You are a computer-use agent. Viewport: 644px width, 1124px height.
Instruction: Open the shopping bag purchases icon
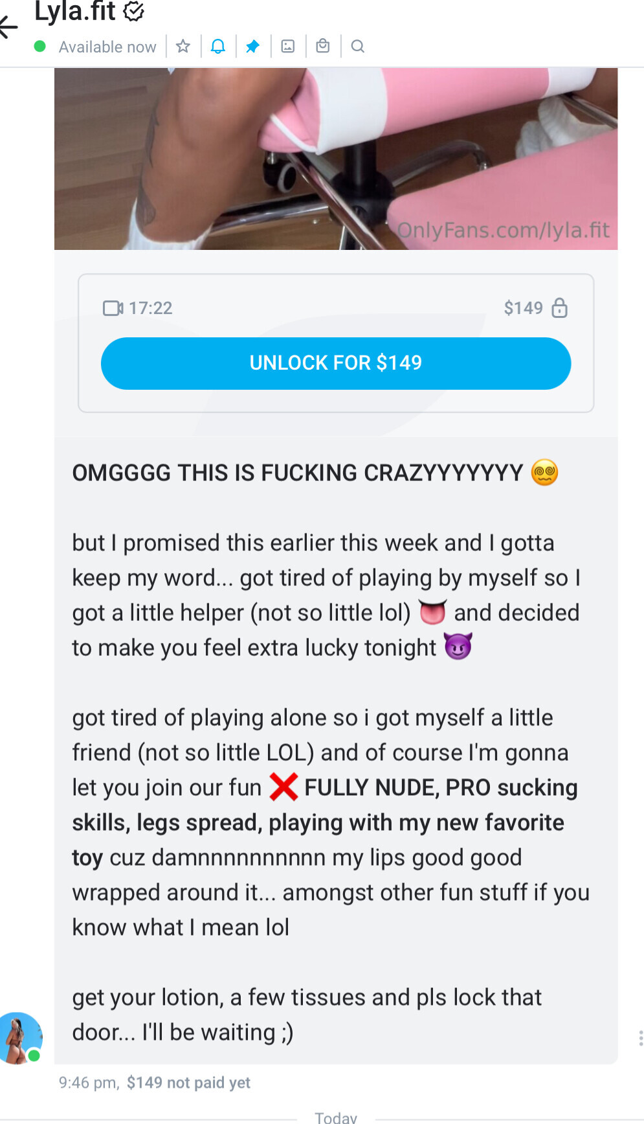pyautogui.click(x=323, y=46)
